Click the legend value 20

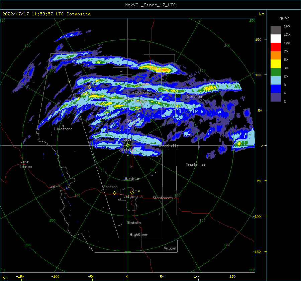point(286,76)
